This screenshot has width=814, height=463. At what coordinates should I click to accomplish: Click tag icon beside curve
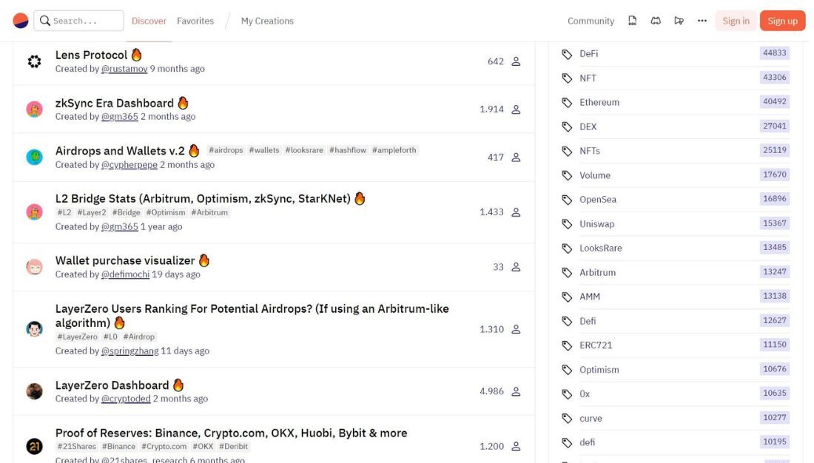pyautogui.click(x=567, y=419)
